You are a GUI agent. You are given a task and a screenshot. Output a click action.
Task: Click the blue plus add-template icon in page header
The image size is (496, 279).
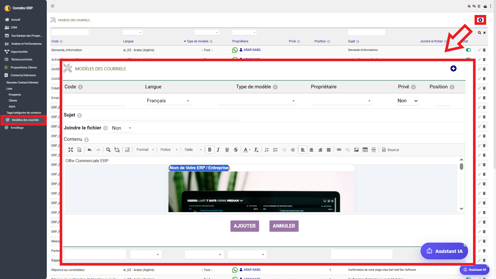[x=480, y=20]
